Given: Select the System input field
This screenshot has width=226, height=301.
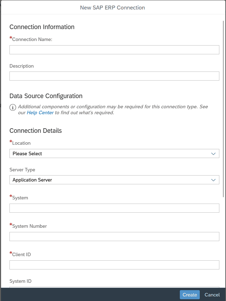Looking at the screenshot, I should click(114, 208).
